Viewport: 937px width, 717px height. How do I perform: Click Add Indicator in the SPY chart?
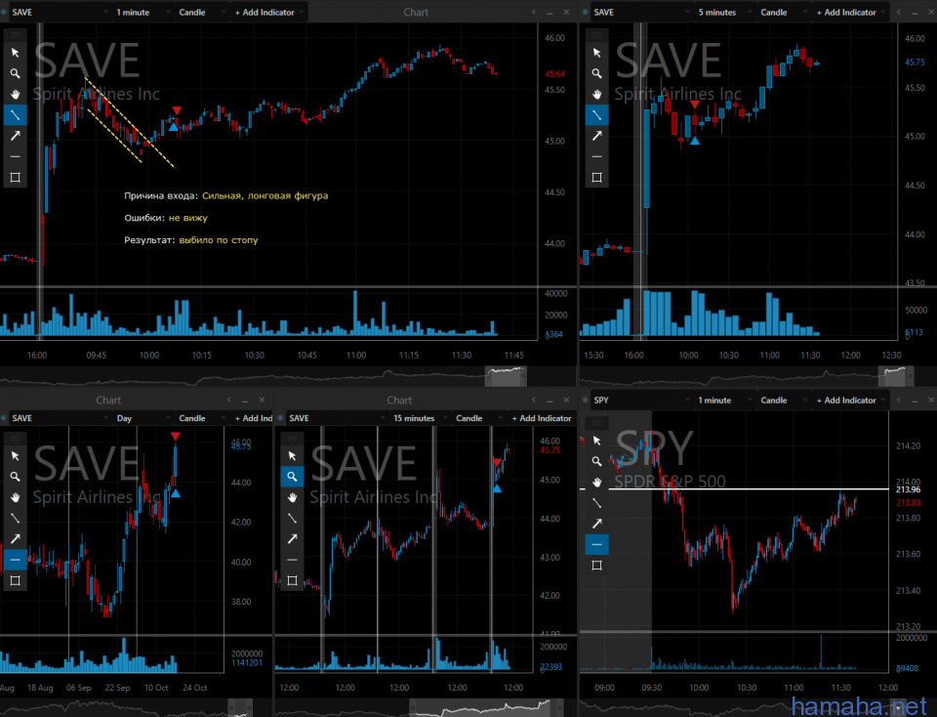pyautogui.click(x=849, y=401)
